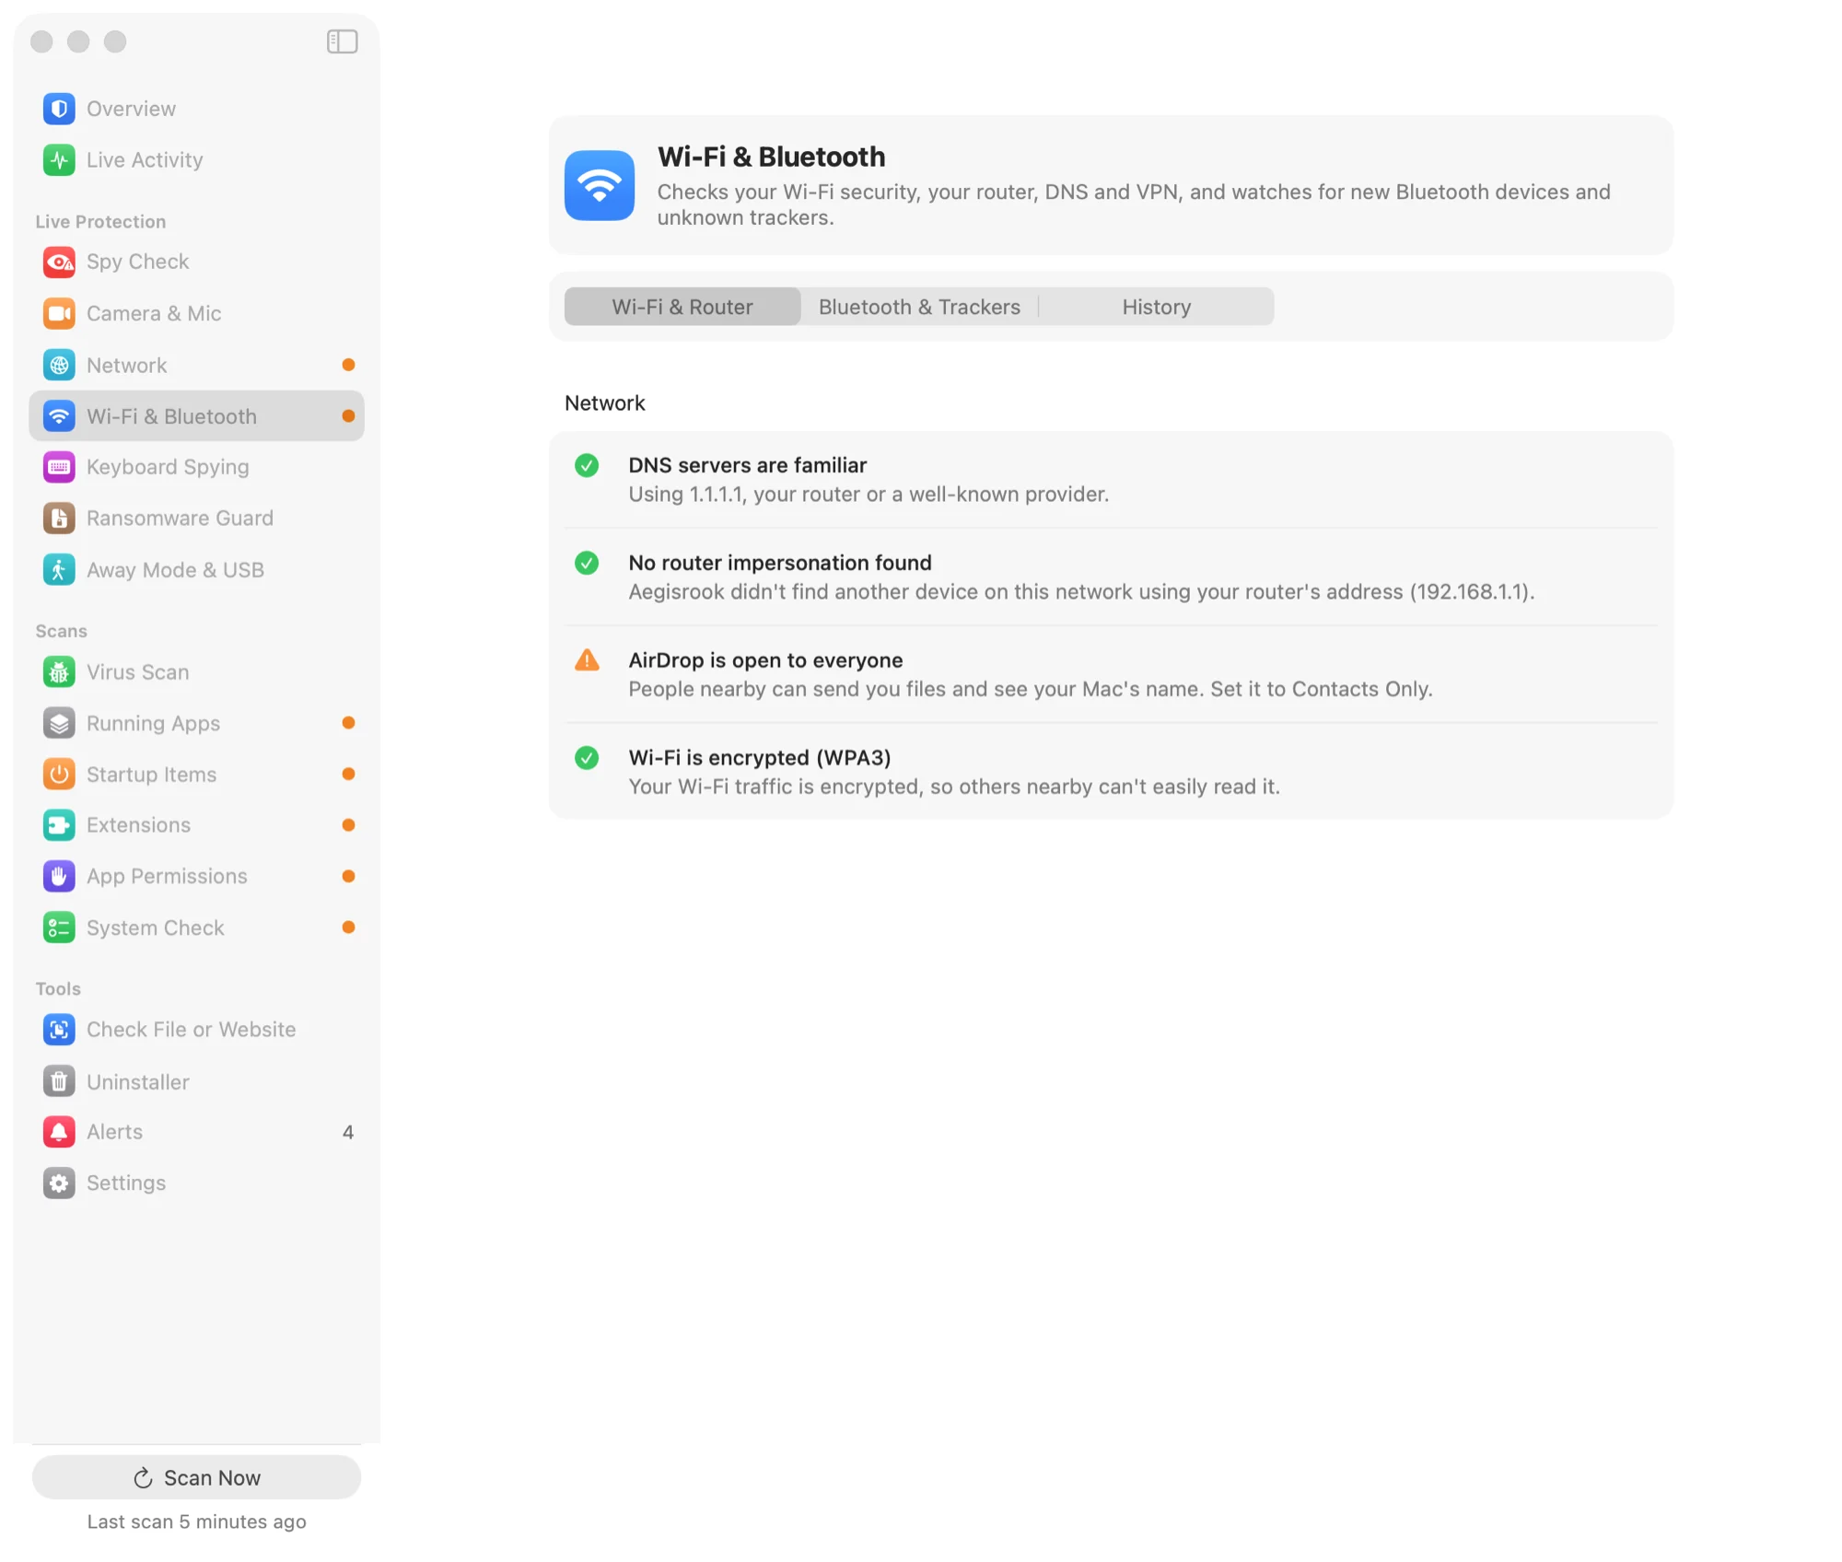Open App Permissions hand icon
The image size is (1842, 1562).
(x=59, y=877)
